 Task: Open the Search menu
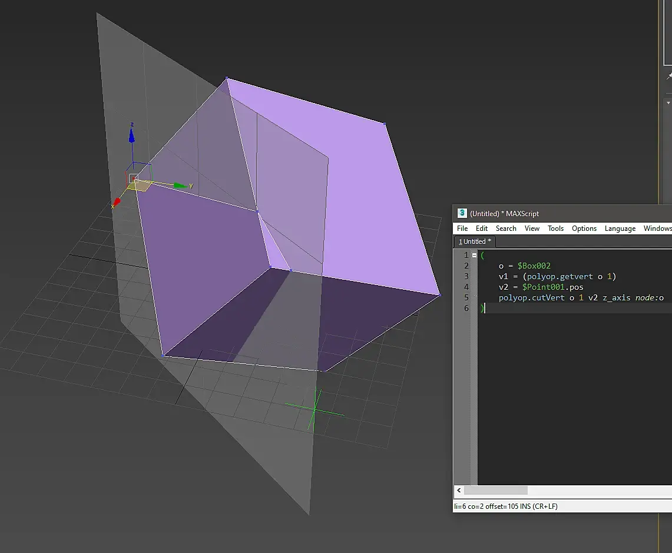[x=505, y=229]
